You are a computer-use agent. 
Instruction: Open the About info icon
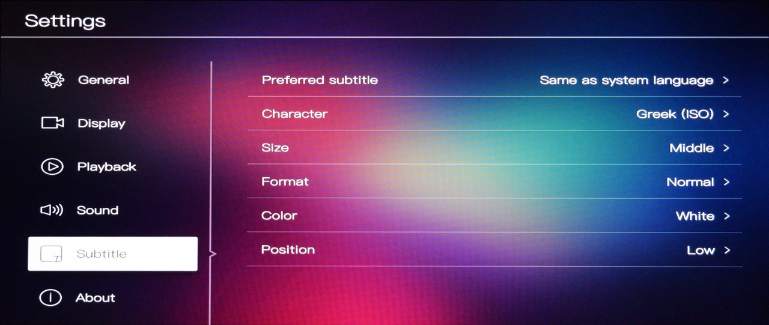[51, 297]
